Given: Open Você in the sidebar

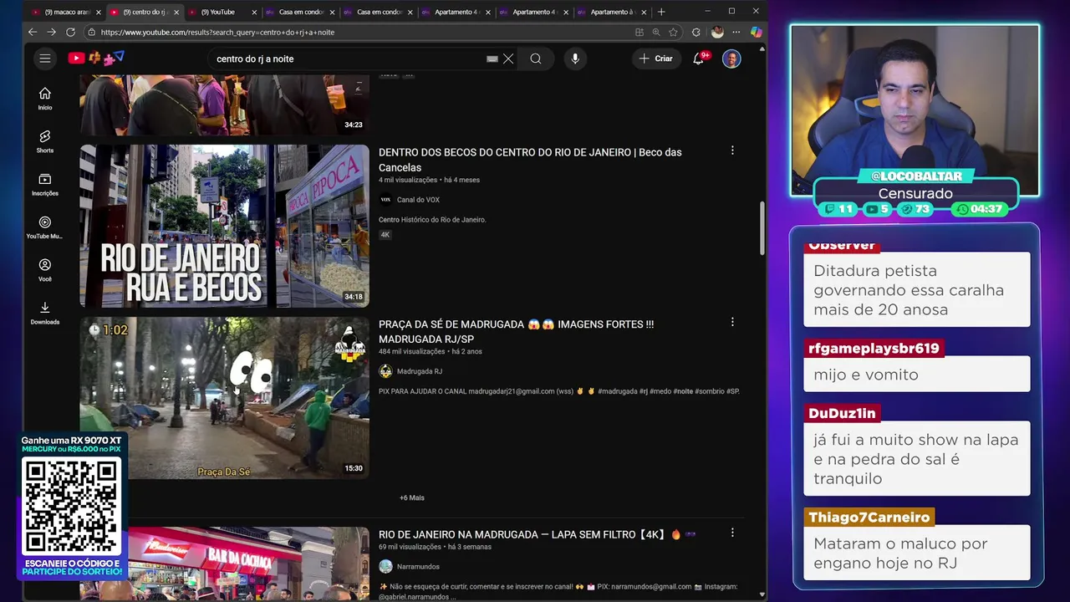Looking at the screenshot, I should point(45,270).
